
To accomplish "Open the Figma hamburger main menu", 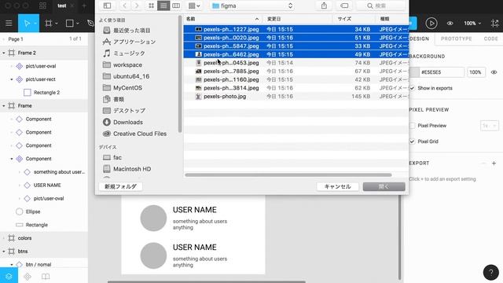I will click(x=9, y=23).
